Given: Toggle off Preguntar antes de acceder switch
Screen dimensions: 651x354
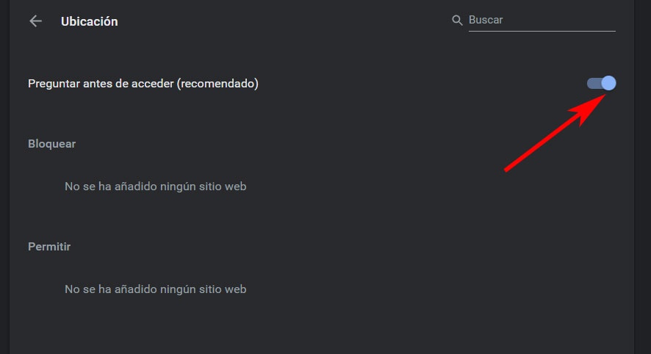Looking at the screenshot, I should pyautogui.click(x=601, y=84).
